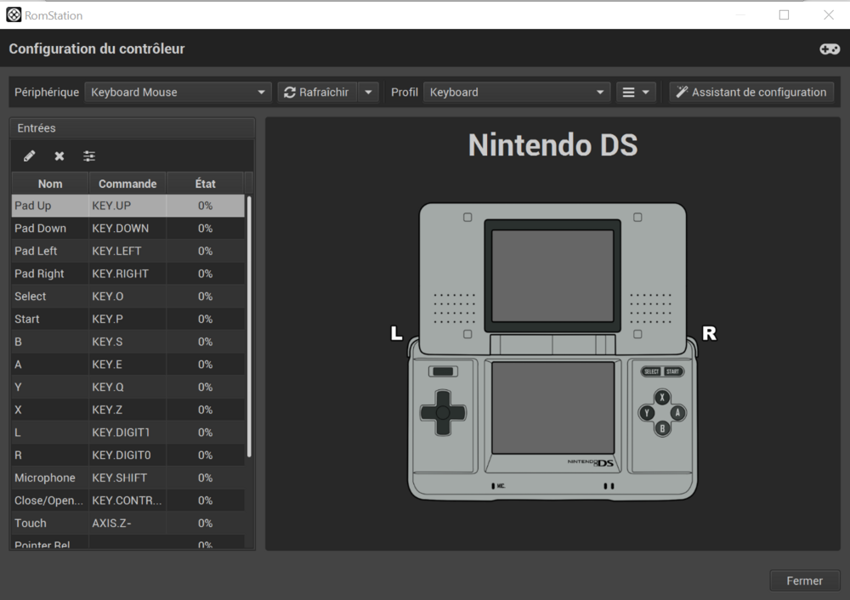
Task: Select the Microphone entry row
Action: click(127, 478)
